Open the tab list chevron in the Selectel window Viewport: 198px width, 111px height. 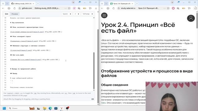coord(106,4)
